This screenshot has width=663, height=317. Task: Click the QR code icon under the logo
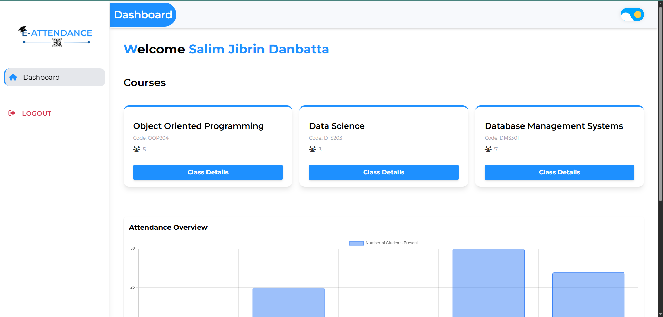point(57,42)
